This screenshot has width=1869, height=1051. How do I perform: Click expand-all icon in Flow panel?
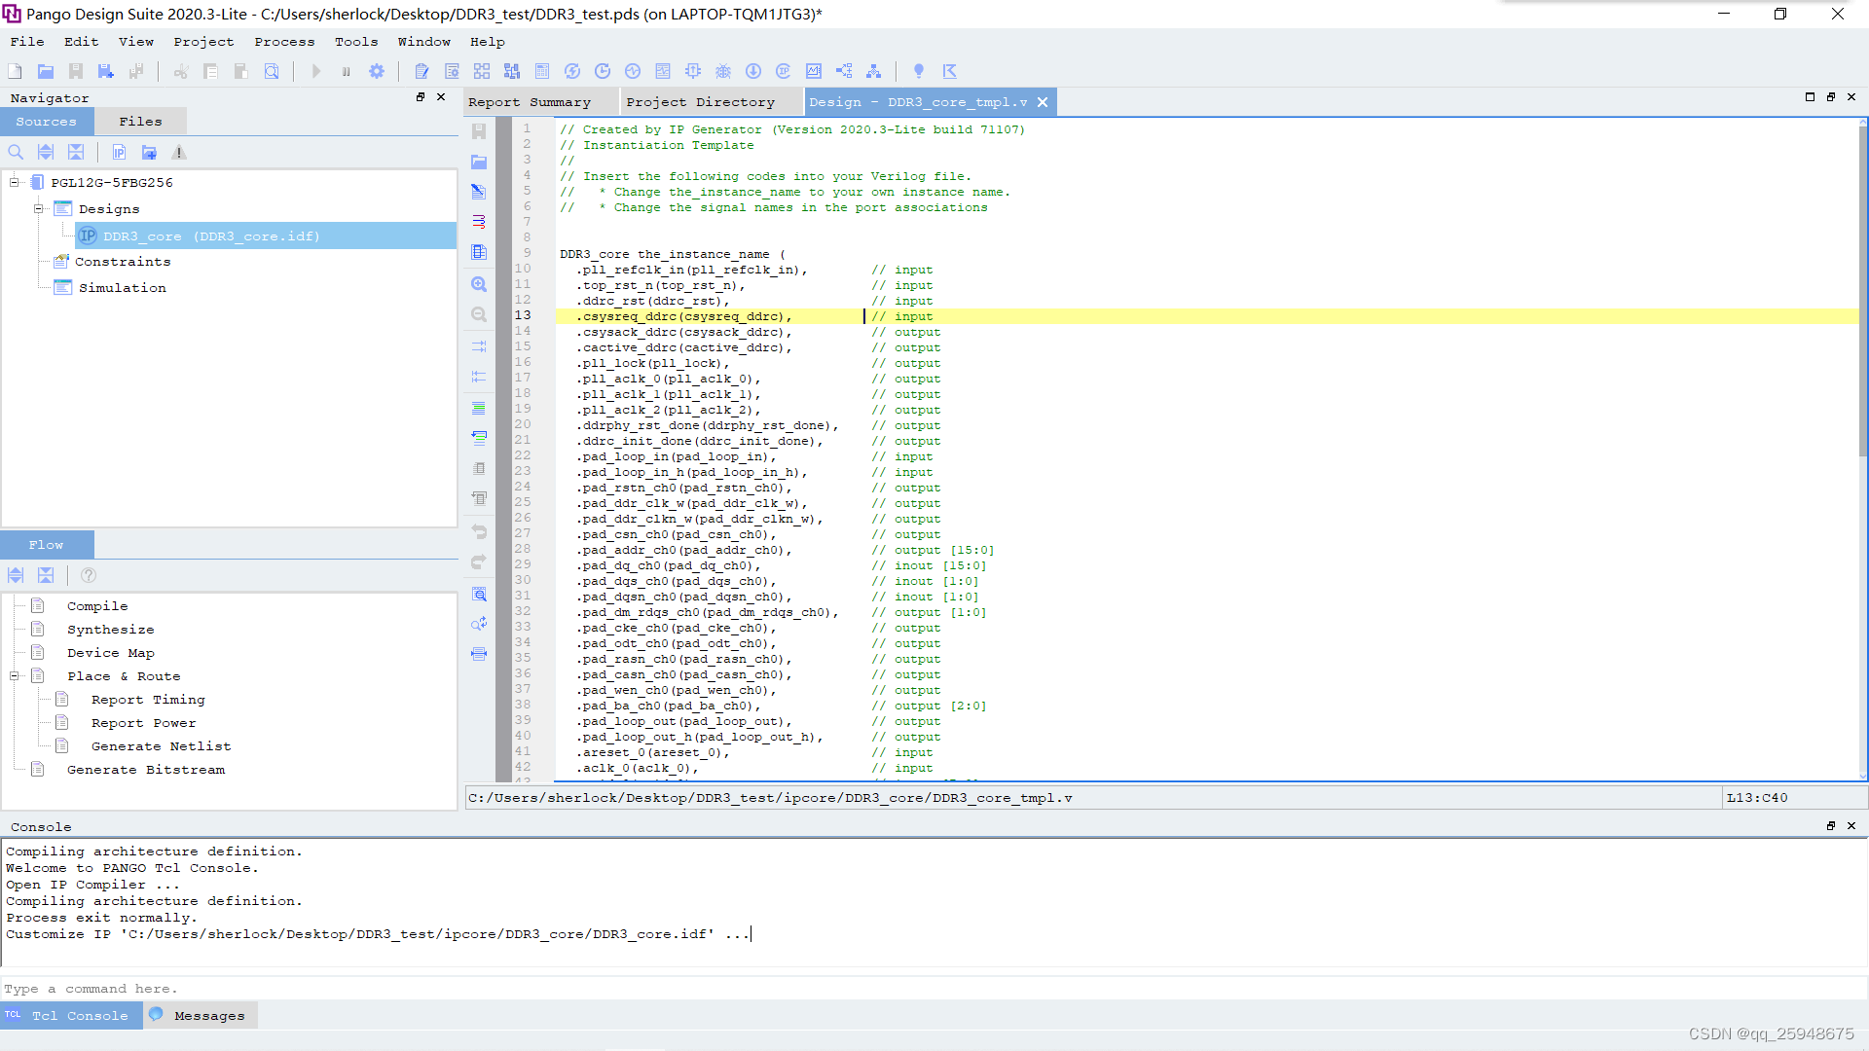pyautogui.click(x=16, y=575)
